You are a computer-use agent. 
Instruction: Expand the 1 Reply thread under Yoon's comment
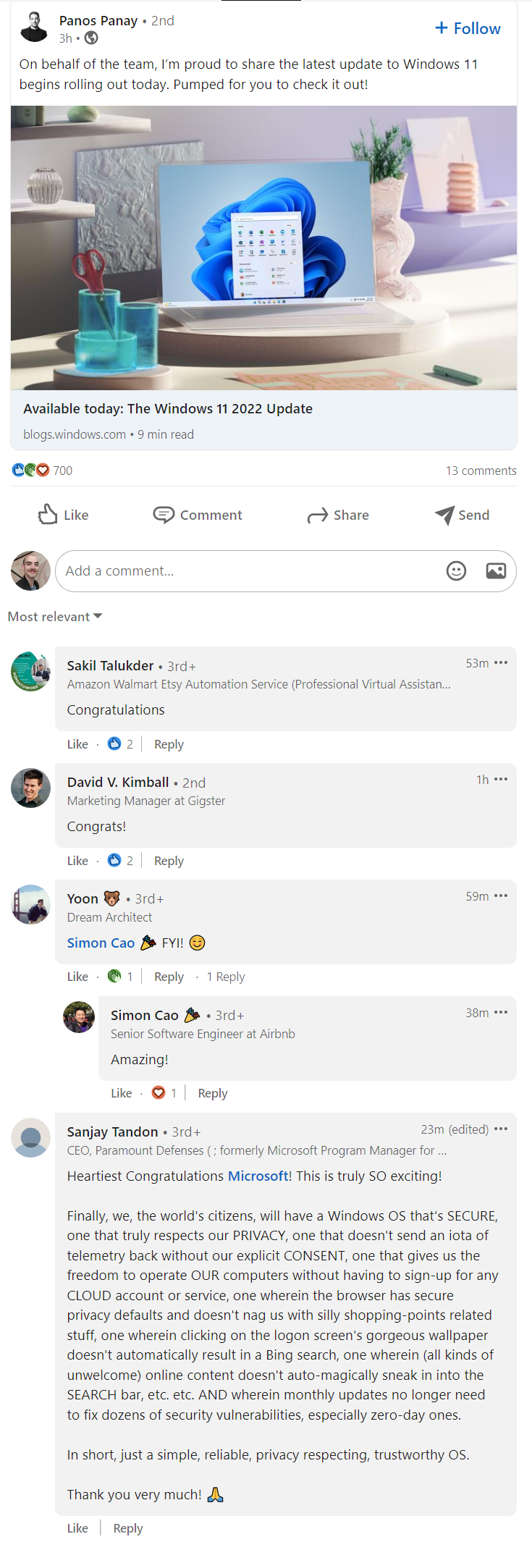[x=225, y=977]
